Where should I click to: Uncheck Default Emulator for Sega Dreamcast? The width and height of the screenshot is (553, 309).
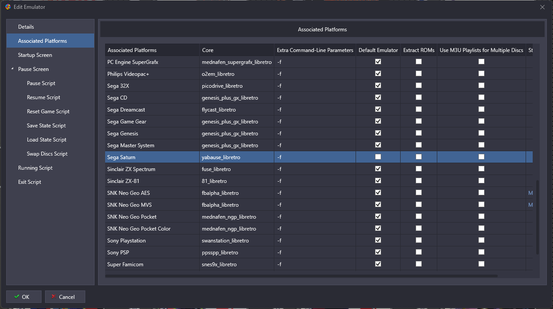(378, 109)
